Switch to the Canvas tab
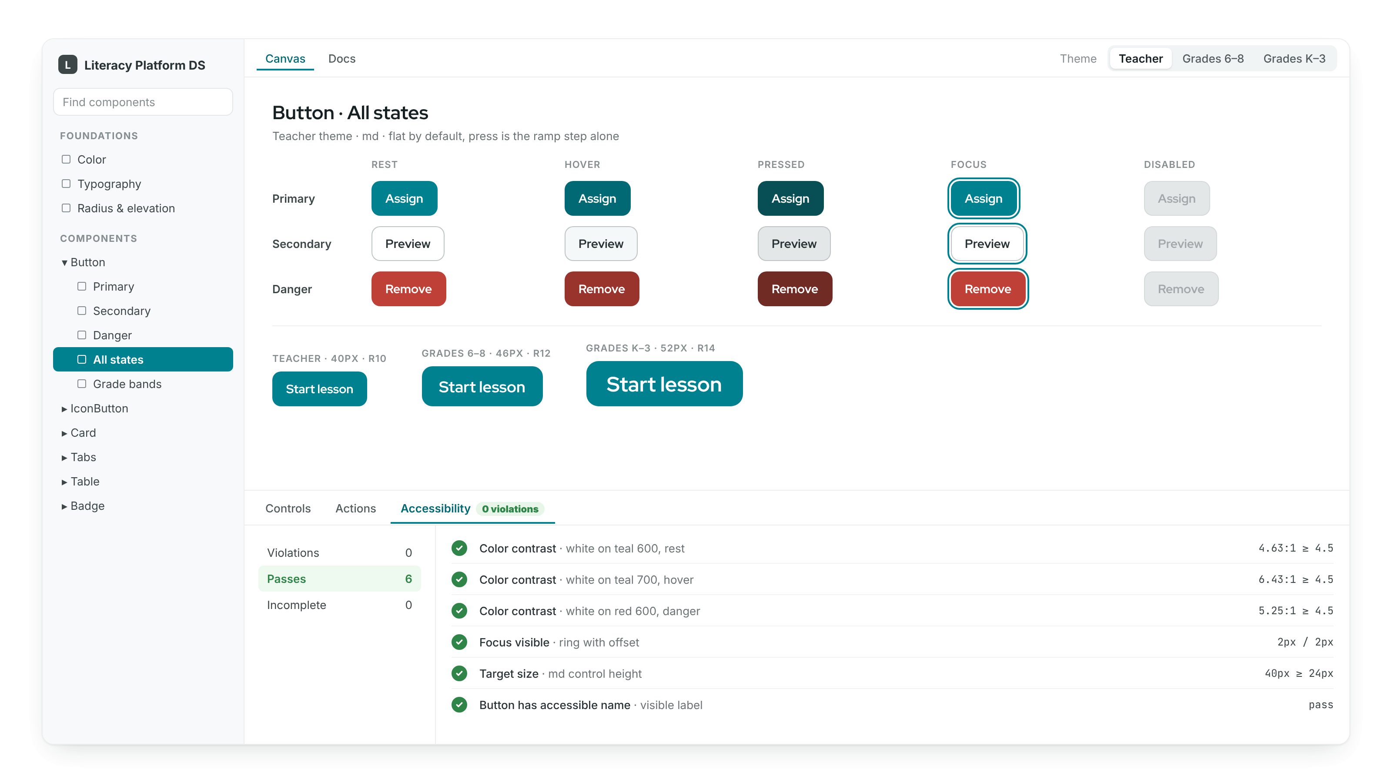Image resolution: width=1392 pixels, height=783 pixels. click(x=285, y=58)
